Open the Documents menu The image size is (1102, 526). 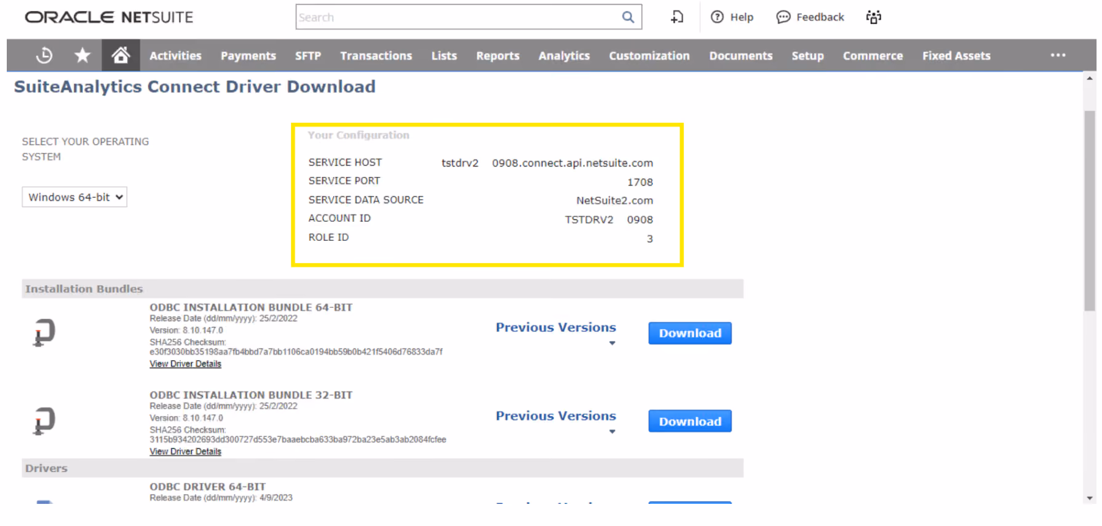[x=741, y=56]
